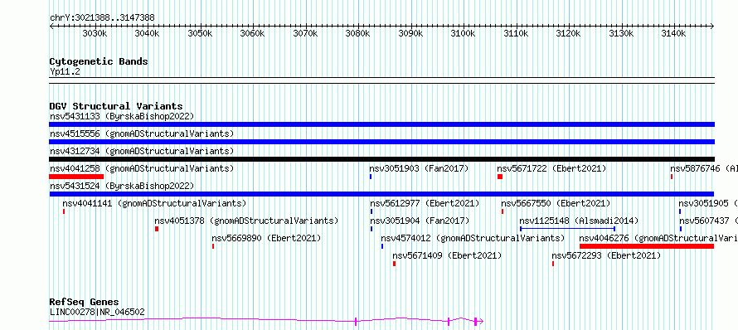The image size is (738, 330).
Task: Open the nsv5672293 (Ebert2021) label
Action: (606, 255)
